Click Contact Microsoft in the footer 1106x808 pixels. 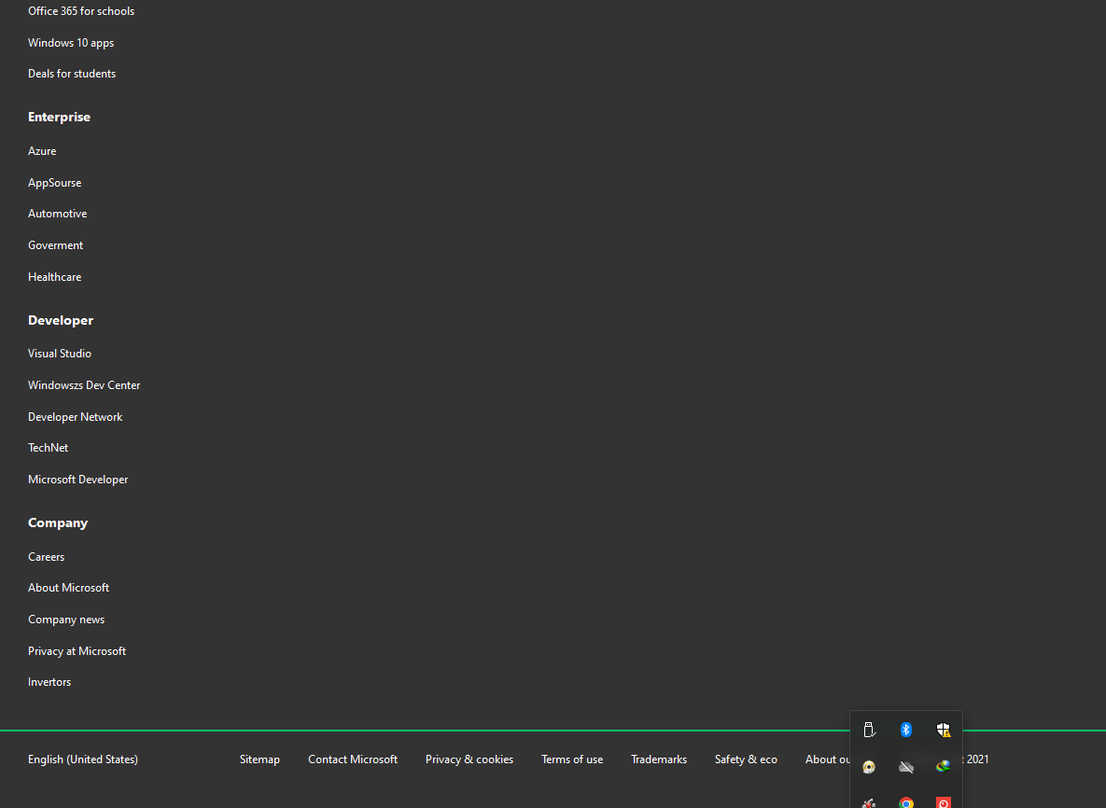[353, 759]
